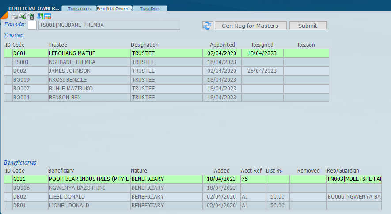Select the Beneficial Owner tab

tap(114, 8)
